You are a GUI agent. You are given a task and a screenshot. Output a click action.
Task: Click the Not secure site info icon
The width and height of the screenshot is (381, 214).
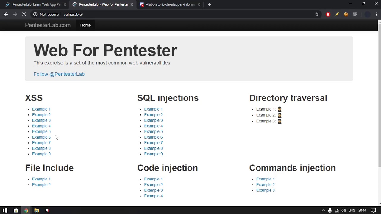[35, 14]
